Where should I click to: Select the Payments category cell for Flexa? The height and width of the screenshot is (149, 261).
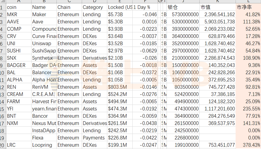tap(95, 138)
